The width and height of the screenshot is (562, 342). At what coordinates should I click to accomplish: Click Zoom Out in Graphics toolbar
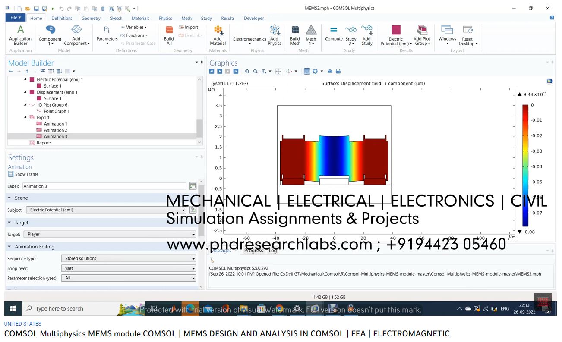point(255,71)
